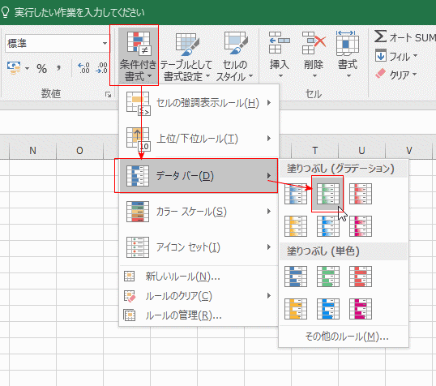Open the 数値 group dialog launcher

[x=108, y=95]
